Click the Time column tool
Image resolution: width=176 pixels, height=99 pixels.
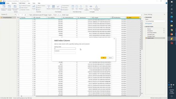pos(76,7)
